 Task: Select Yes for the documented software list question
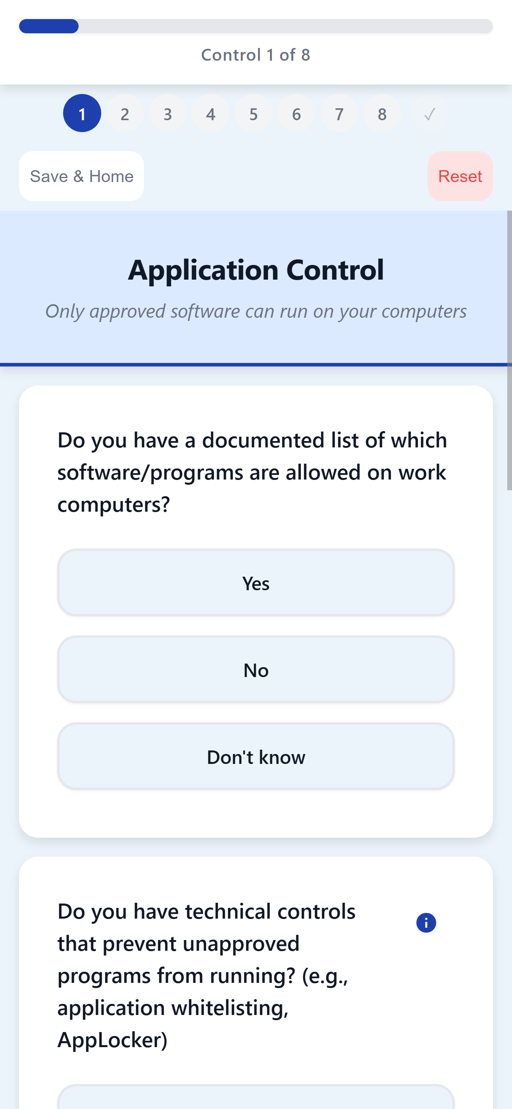(256, 583)
